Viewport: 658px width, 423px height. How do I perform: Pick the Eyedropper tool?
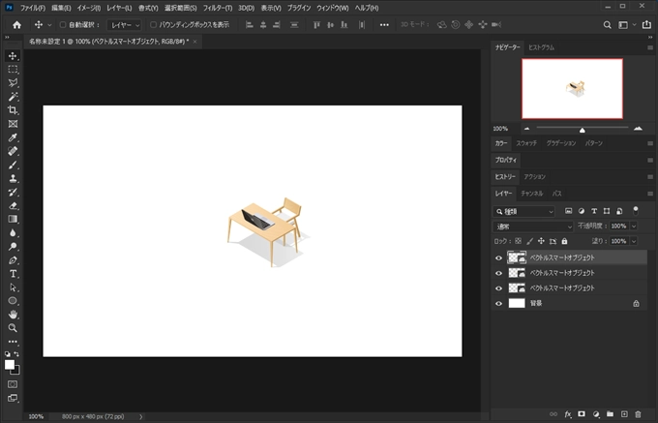click(x=14, y=137)
